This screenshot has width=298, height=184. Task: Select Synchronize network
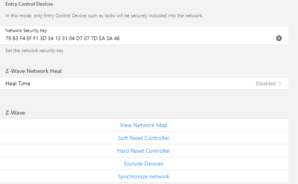coord(143,177)
